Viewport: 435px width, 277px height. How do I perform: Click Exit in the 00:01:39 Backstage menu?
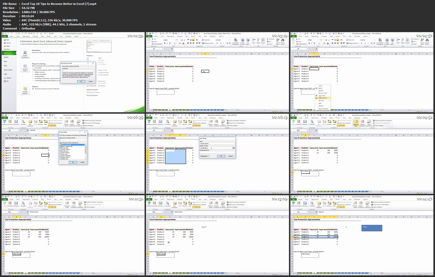coord(6,81)
